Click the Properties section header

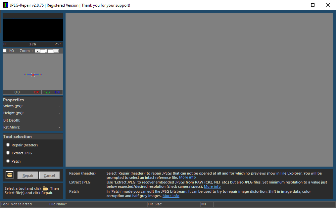(33, 100)
